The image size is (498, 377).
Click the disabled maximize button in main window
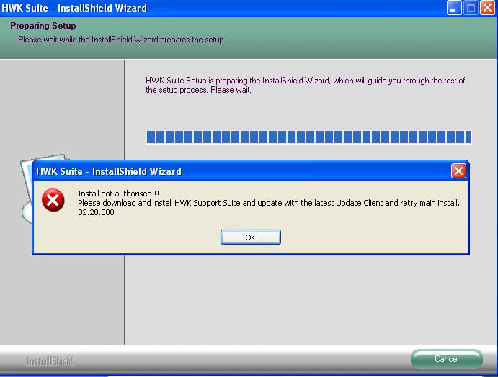click(x=471, y=8)
